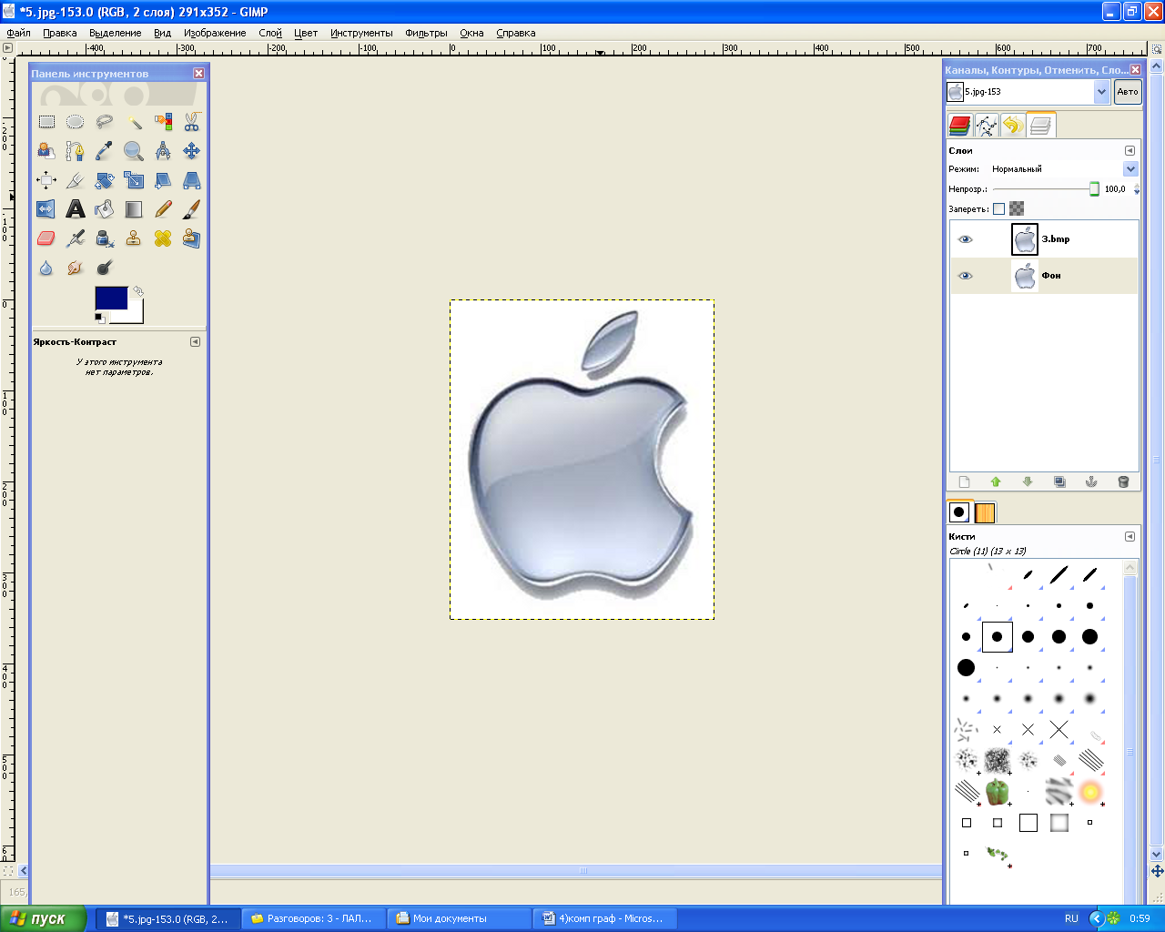Choose the Rotate tool
This screenshot has width=1165, height=932.
105,180
